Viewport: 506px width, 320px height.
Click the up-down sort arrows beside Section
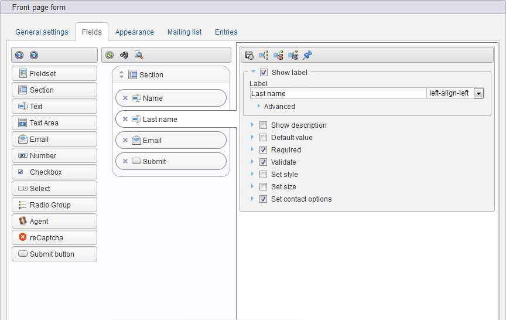[122, 75]
